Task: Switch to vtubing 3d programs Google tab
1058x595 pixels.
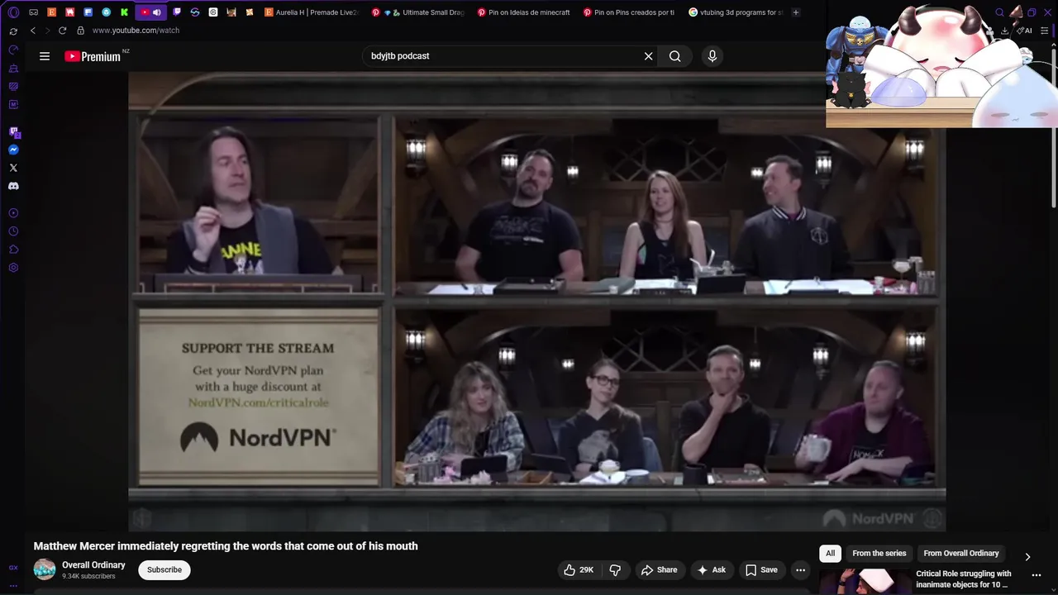Action: click(736, 12)
